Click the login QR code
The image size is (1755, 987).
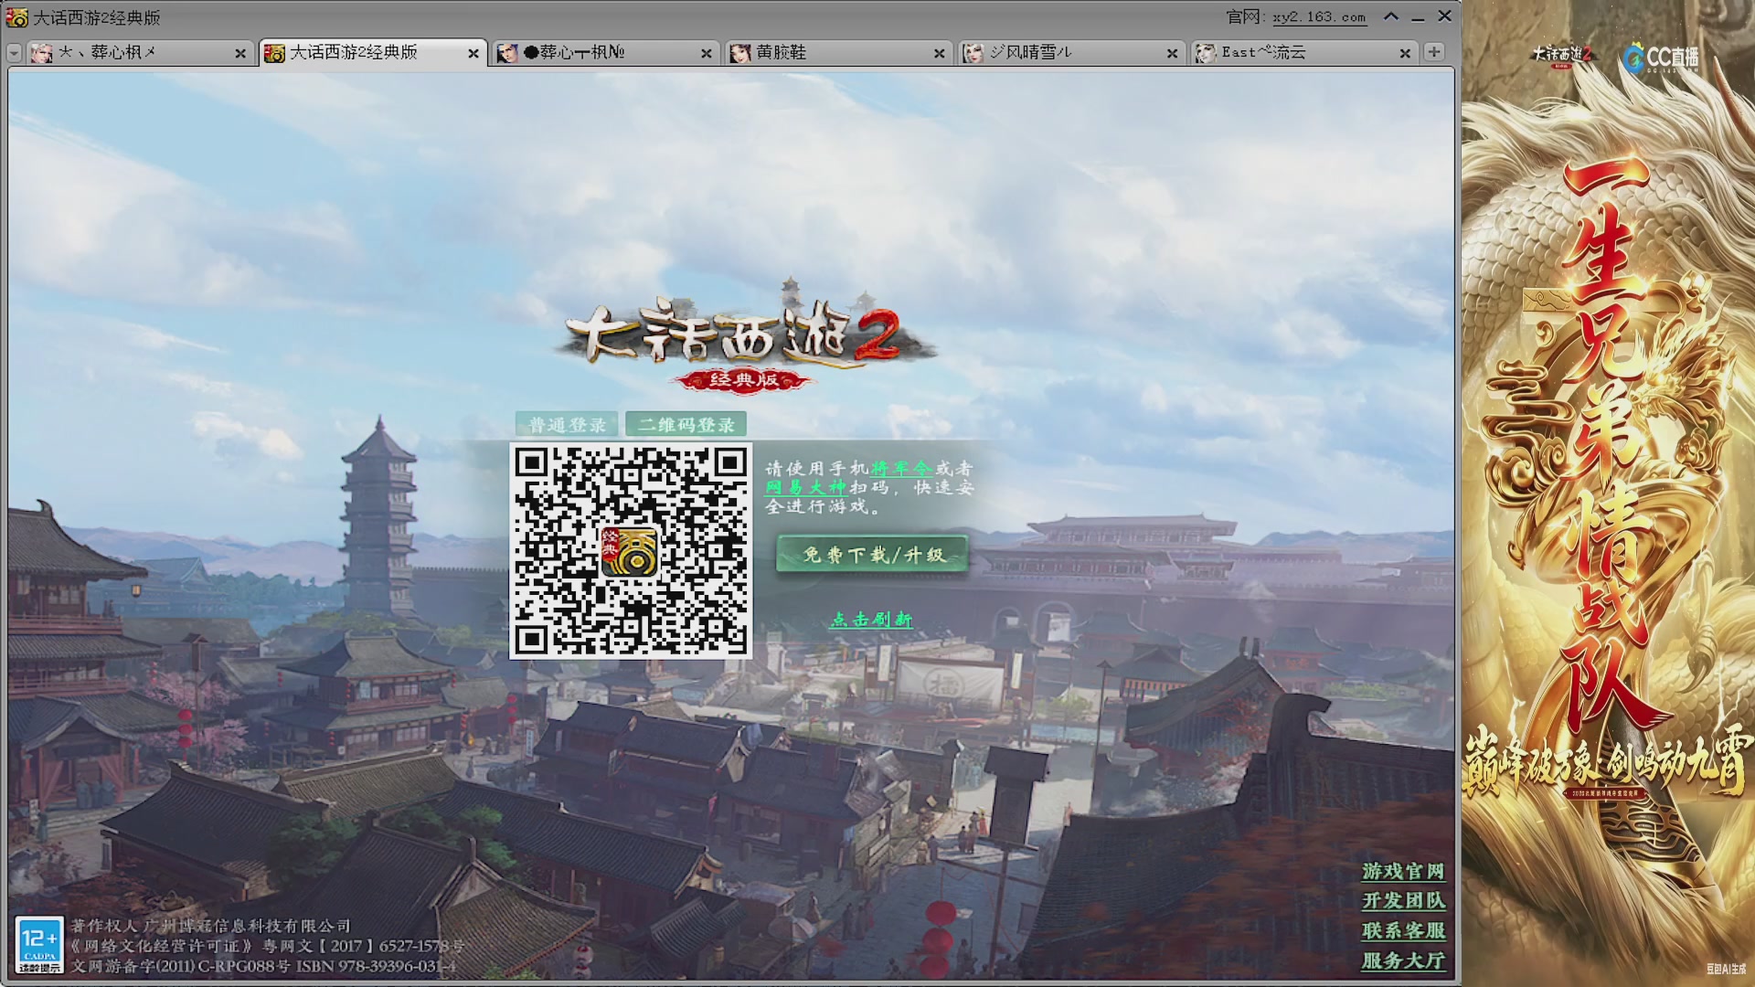pyautogui.click(x=631, y=551)
